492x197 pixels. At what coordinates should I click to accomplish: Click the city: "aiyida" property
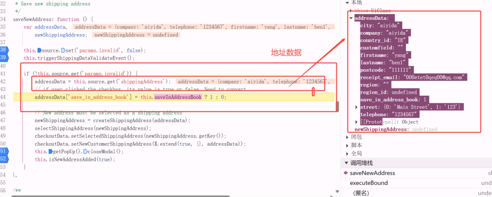pos(381,25)
